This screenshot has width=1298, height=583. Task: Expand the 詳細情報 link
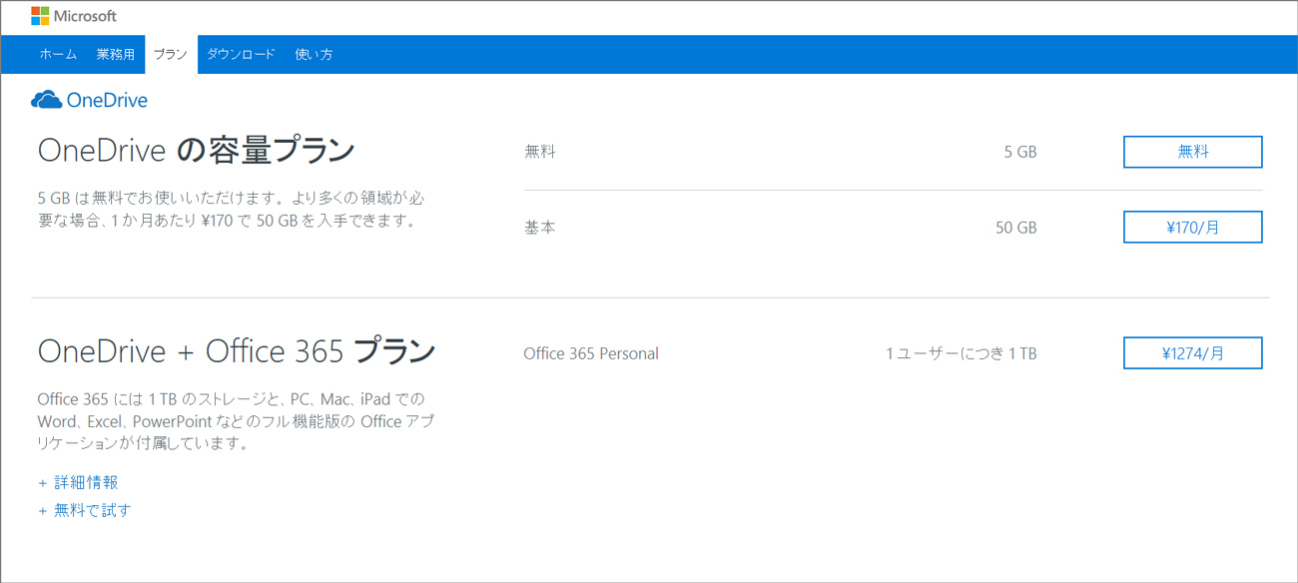(x=78, y=482)
